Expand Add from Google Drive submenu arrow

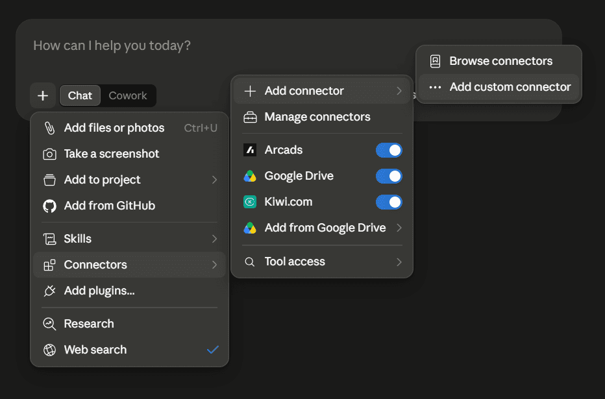(x=399, y=228)
